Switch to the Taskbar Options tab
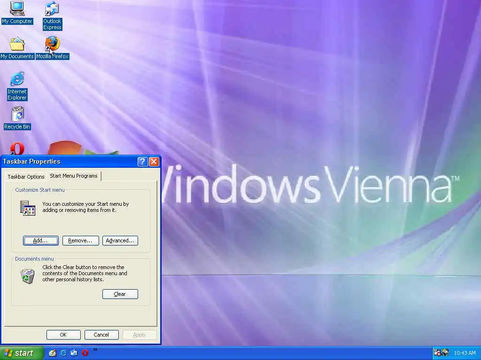 click(x=26, y=177)
